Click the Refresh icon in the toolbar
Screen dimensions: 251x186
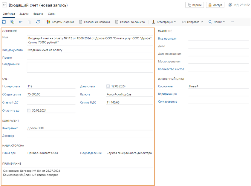point(38,22)
